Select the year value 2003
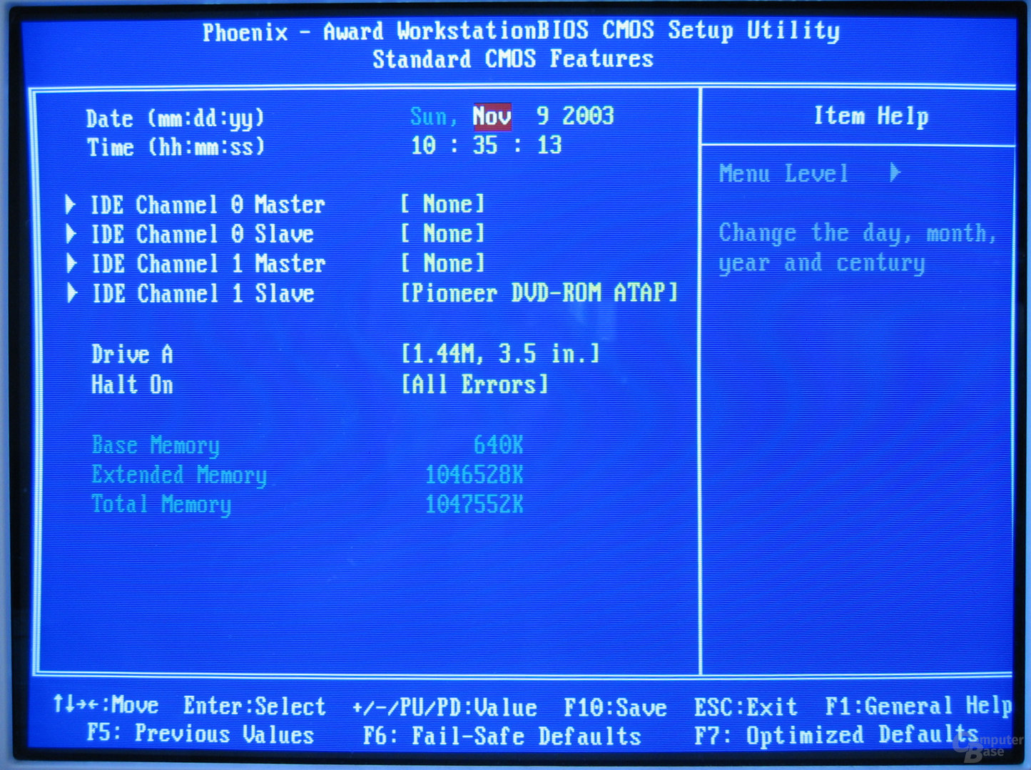1031x770 pixels. (588, 115)
